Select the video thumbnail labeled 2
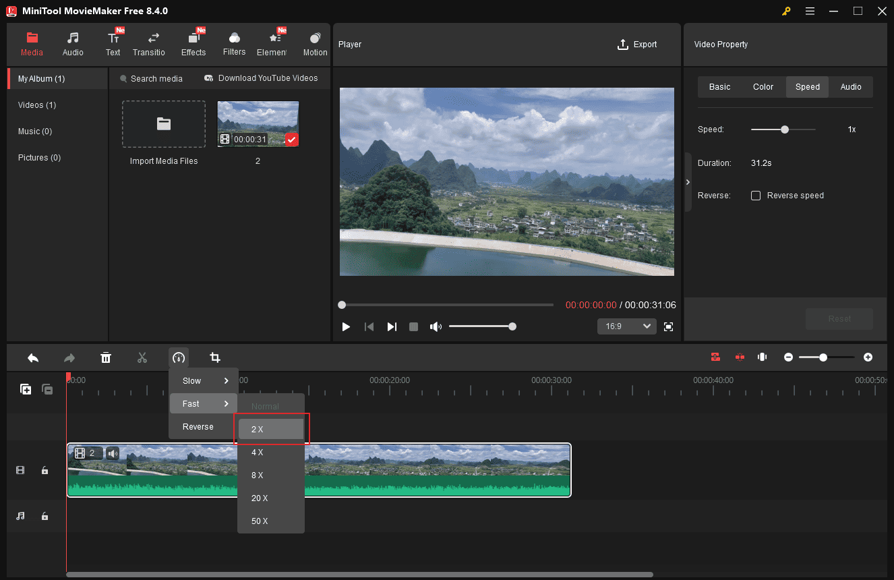The width and height of the screenshot is (894, 580). point(258,123)
